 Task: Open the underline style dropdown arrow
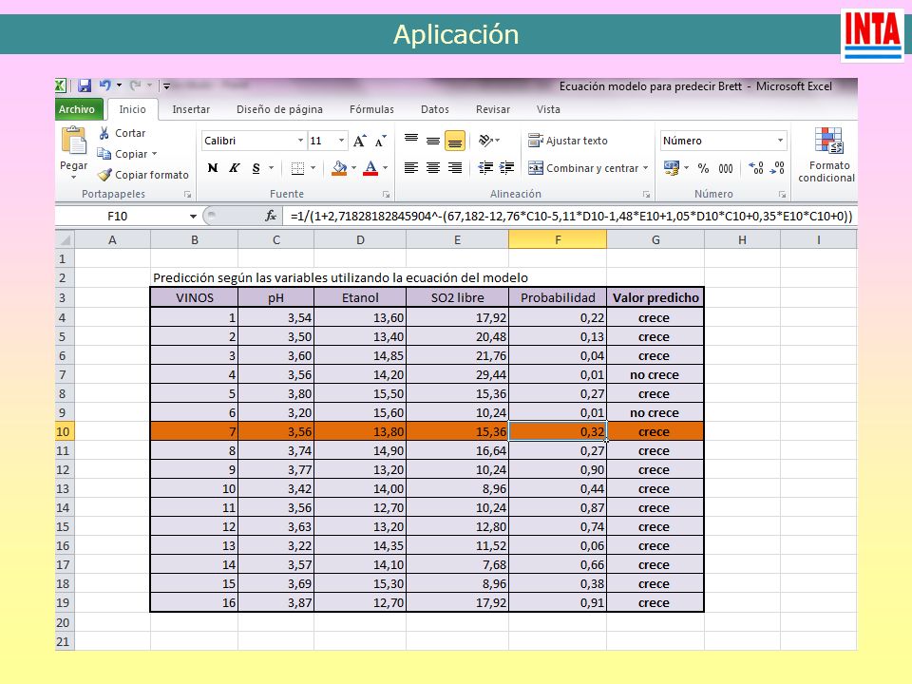[x=271, y=168]
